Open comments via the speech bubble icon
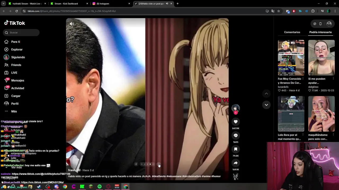 coord(235,135)
